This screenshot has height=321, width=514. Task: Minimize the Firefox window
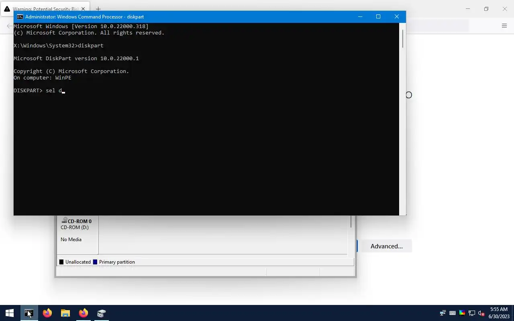468,9
